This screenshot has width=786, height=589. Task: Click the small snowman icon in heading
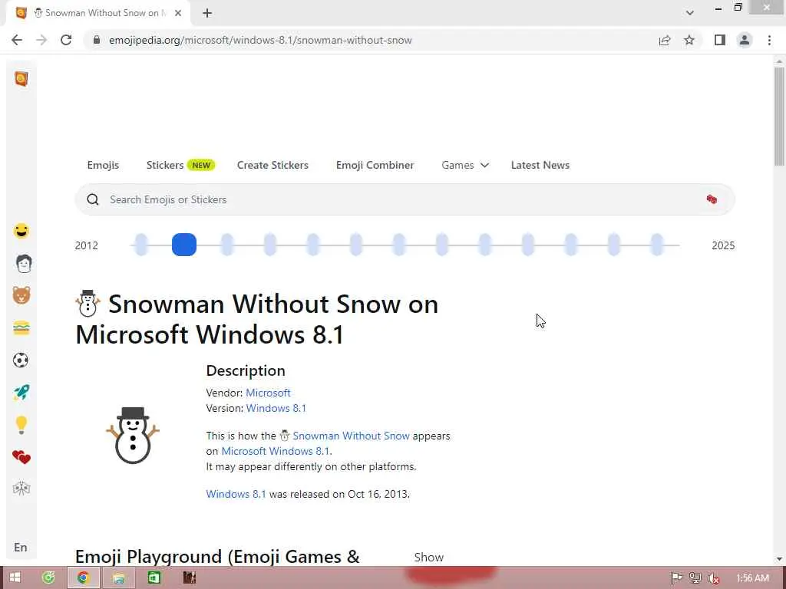tap(88, 304)
